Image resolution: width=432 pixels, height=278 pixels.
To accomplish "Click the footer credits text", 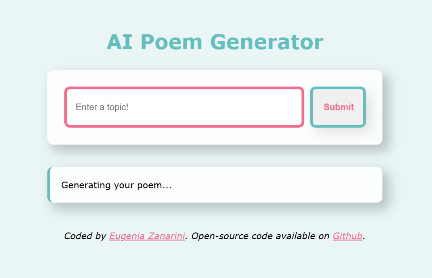I will 214,236.
